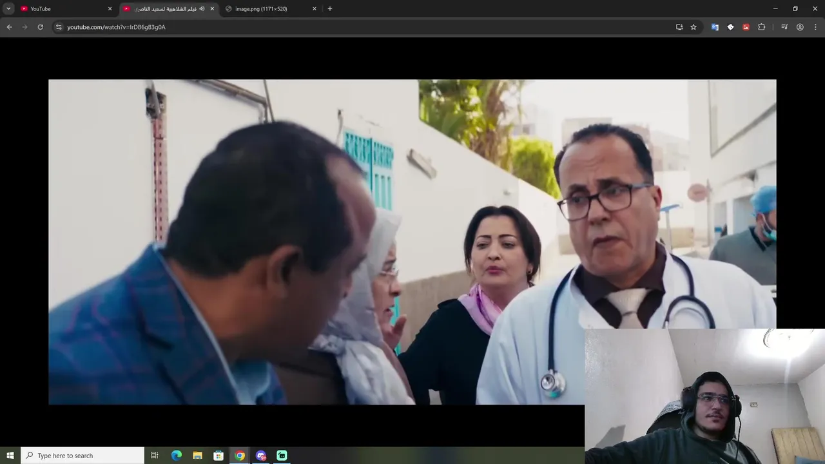Open the red extension icon

click(x=746, y=27)
